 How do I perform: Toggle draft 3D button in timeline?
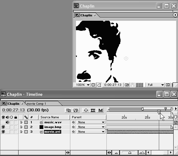click(x=75, y=110)
